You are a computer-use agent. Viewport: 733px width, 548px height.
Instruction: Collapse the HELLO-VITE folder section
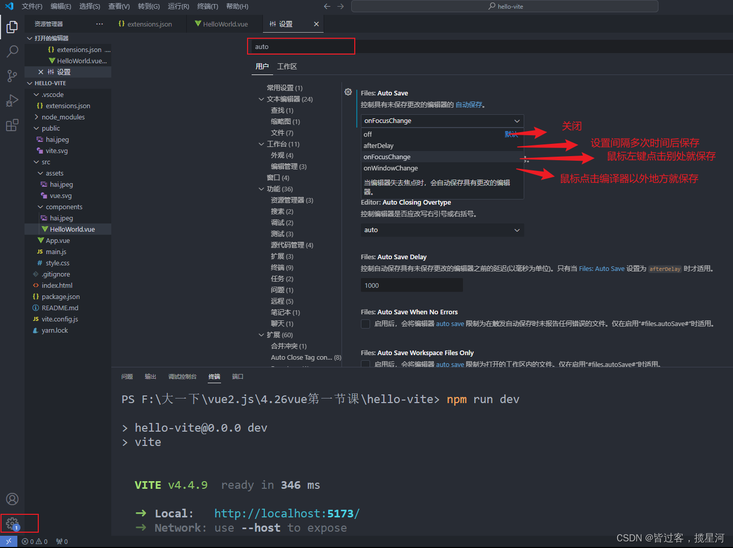[30, 83]
